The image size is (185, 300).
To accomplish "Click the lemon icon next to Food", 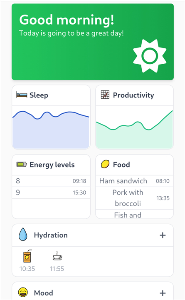I will click(x=105, y=164).
